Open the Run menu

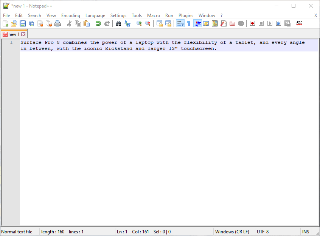tap(169, 16)
